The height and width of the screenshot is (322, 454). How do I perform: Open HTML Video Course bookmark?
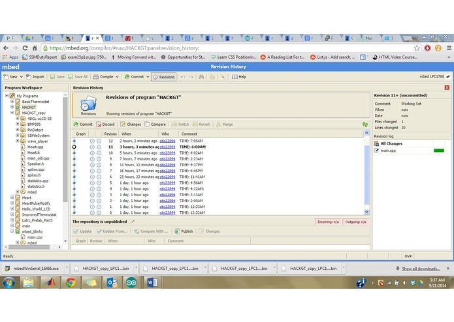click(395, 57)
